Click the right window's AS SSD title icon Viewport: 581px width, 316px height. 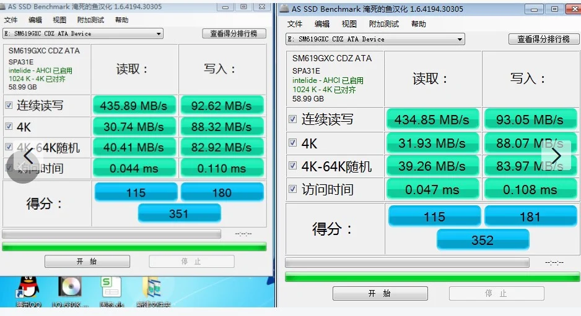pyautogui.click(x=284, y=9)
